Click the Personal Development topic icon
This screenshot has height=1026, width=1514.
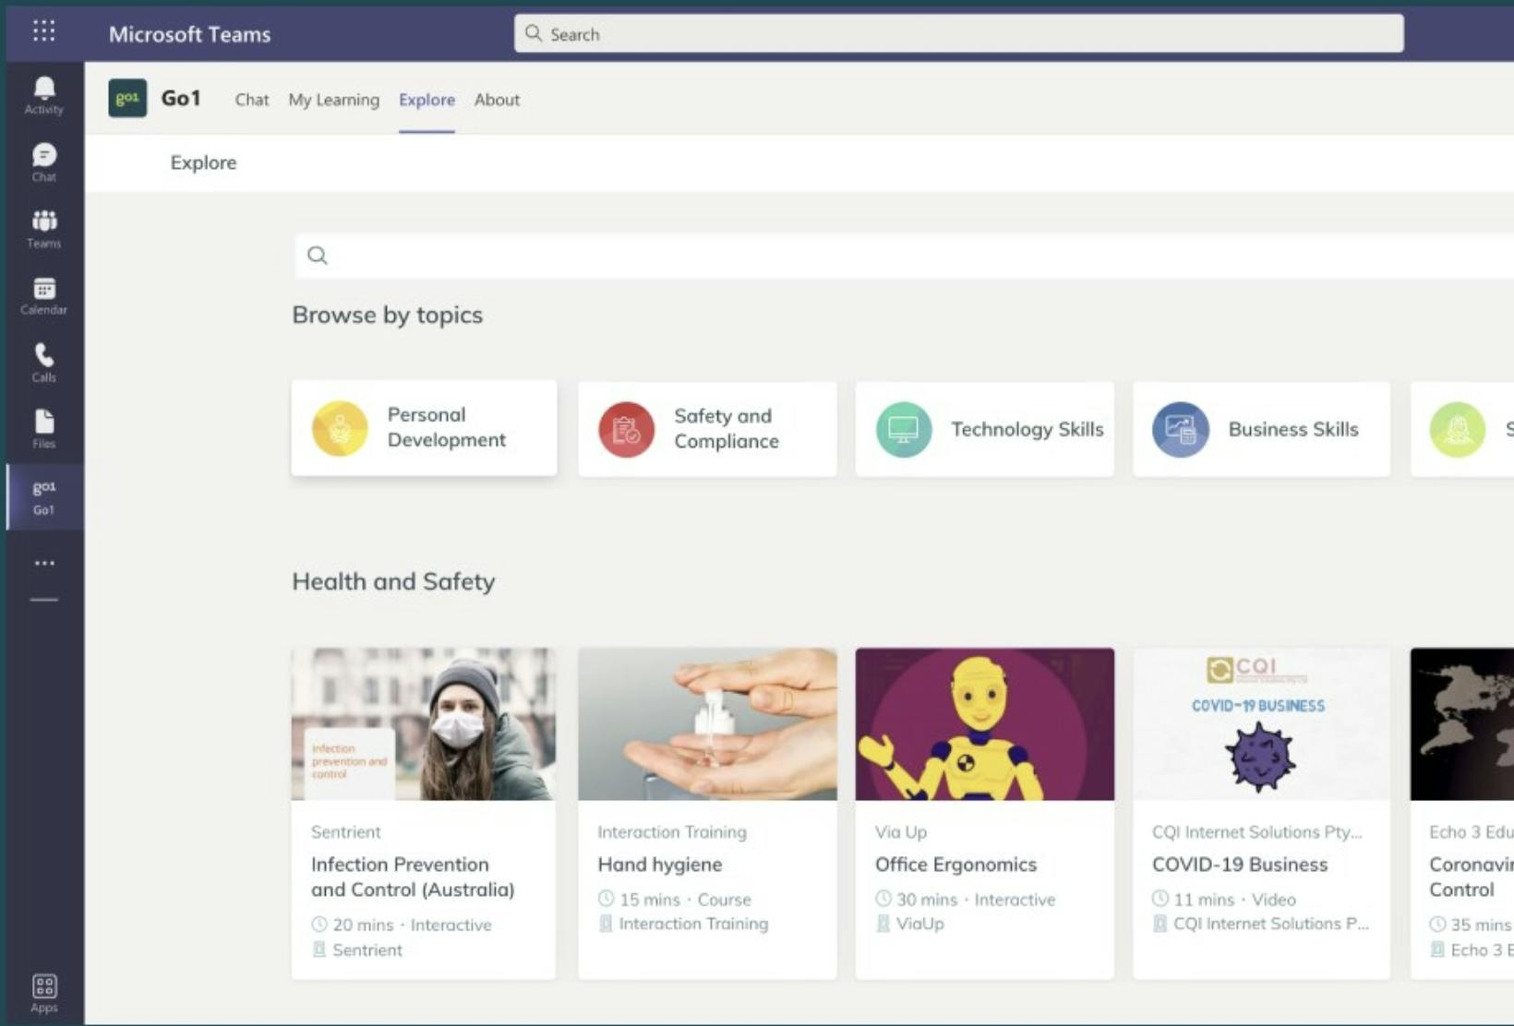click(x=340, y=428)
